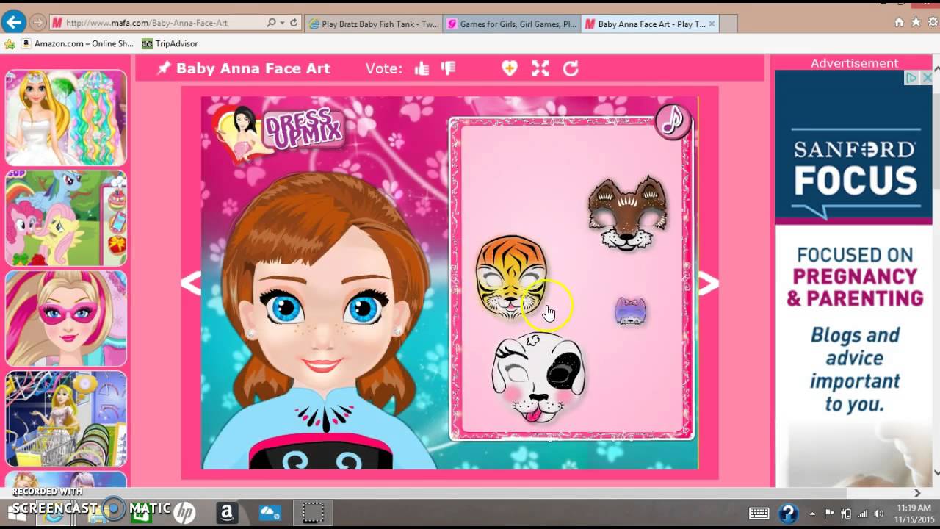This screenshot has width=940, height=529.
Task: Go to previous face art set arrow
Action: 191,283
